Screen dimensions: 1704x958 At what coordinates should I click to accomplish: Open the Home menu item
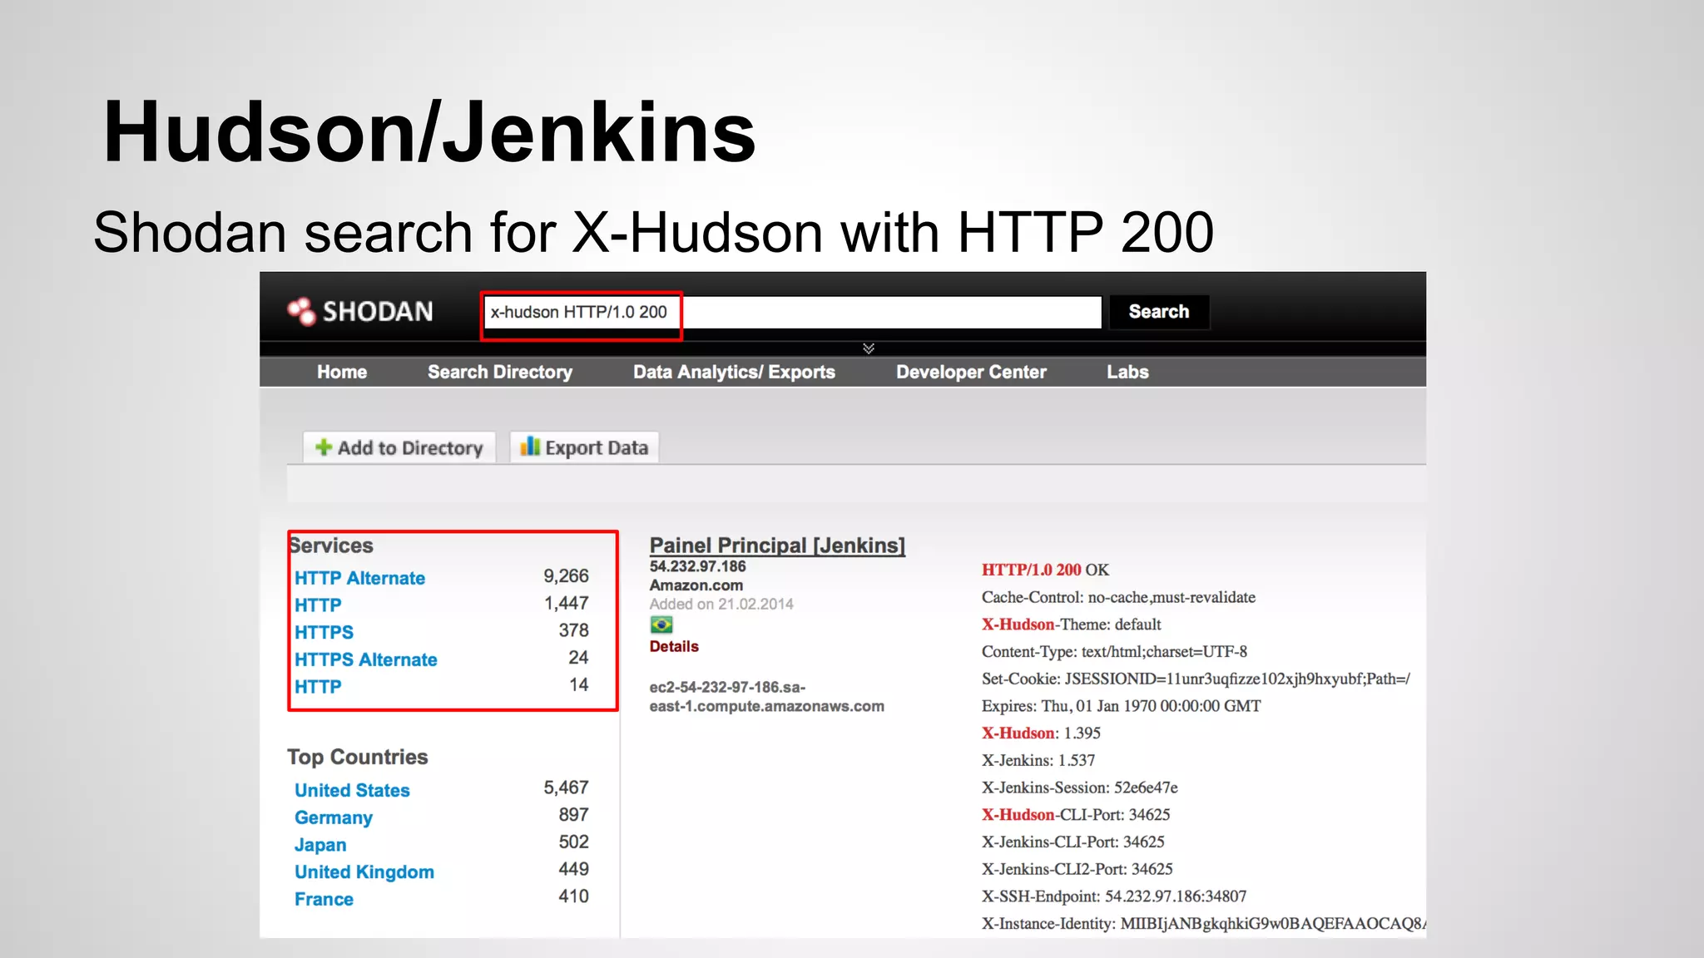tap(342, 372)
